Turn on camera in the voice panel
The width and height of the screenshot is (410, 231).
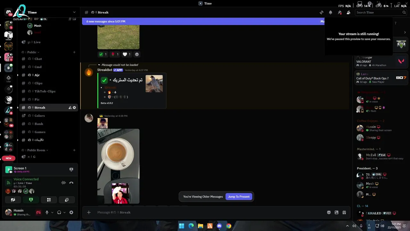13,200
